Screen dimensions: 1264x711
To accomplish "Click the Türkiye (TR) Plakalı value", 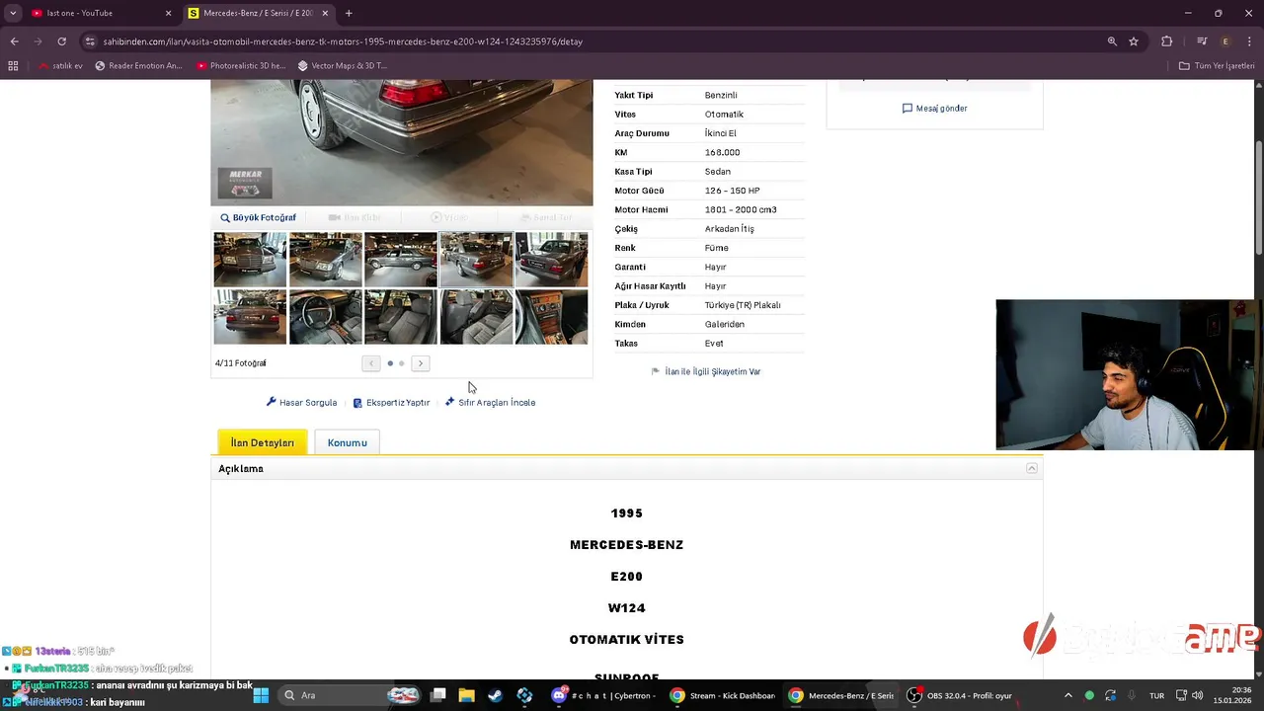I will point(743,305).
